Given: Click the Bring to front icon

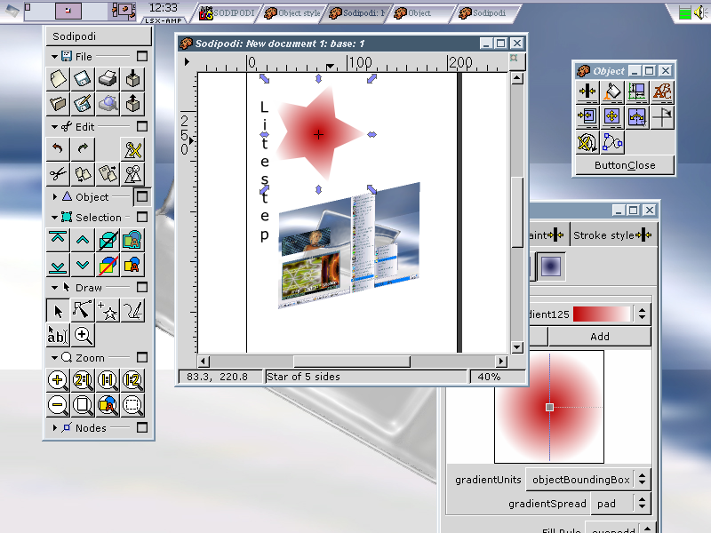Looking at the screenshot, I should click(58, 240).
